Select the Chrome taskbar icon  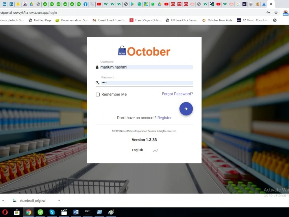tap(29, 212)
